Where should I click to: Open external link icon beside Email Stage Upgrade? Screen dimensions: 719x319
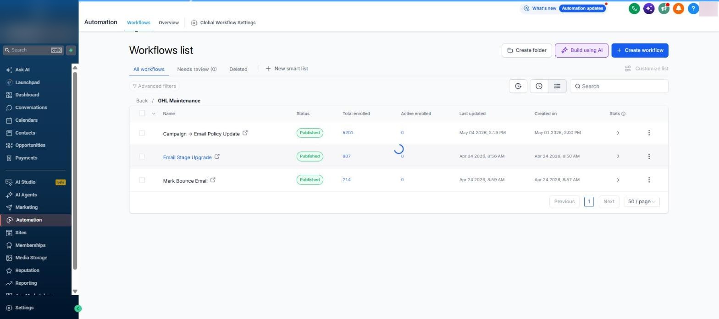click(x=217, y=157)
